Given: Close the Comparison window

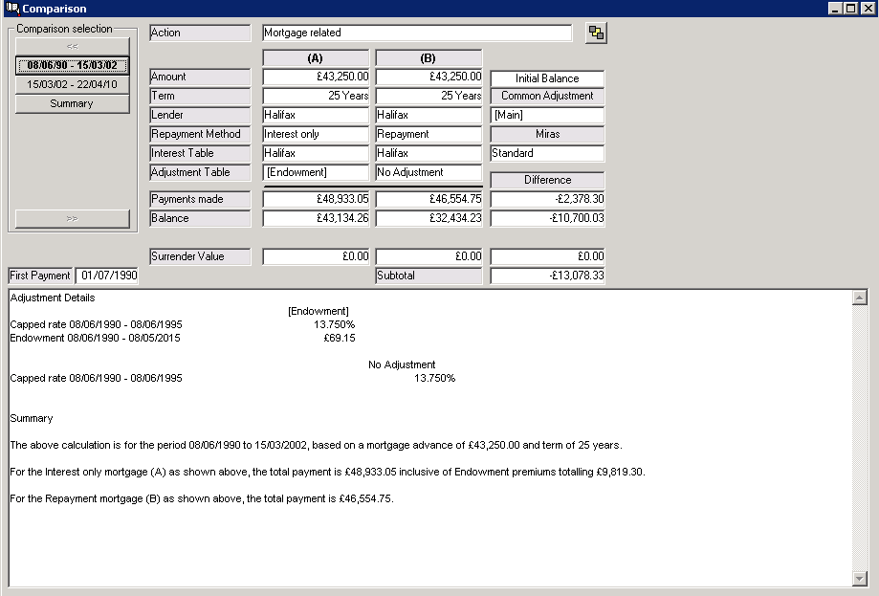Looking at the screenshot, I should point(868,8).
